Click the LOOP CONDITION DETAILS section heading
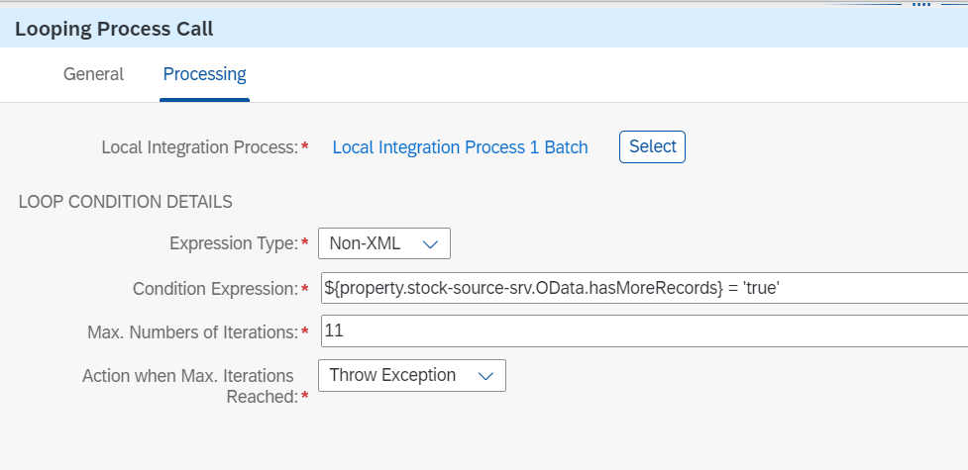The width and height of the screenshot is (968, 470). (126, 202)
